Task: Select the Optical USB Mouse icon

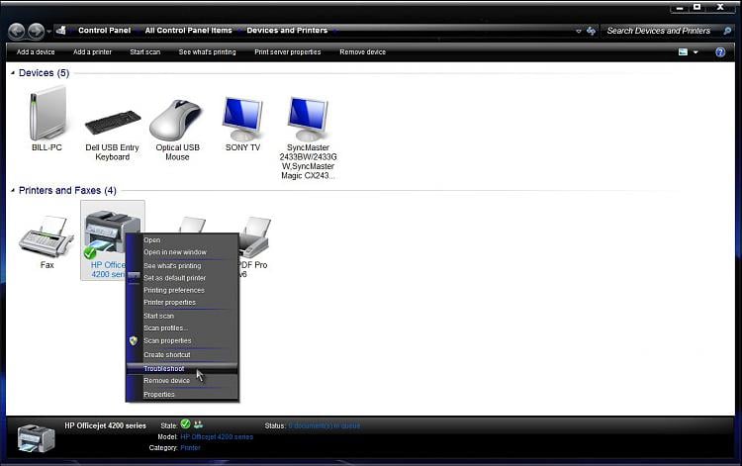Action: coord(176,119)
